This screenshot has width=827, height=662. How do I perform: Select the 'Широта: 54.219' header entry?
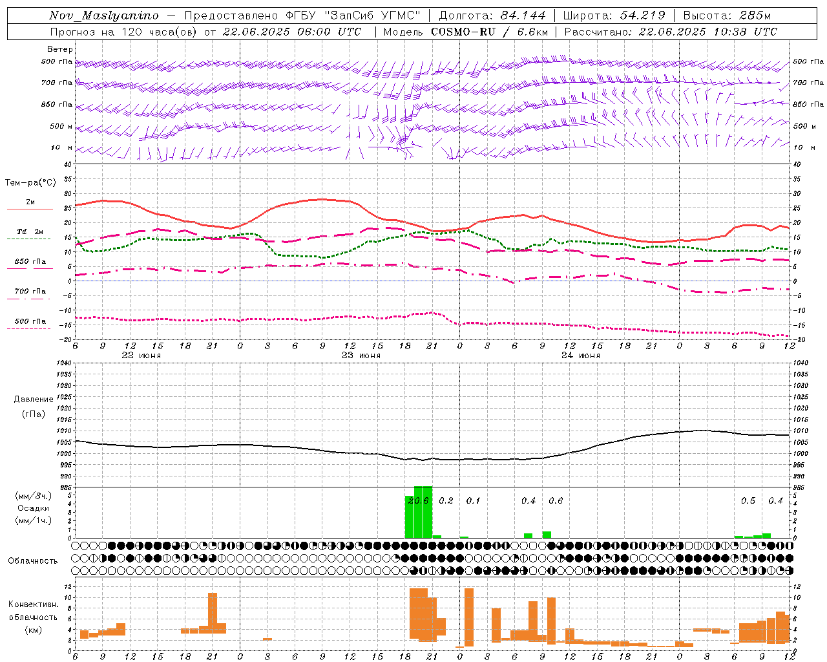pyautogui.click(x=614, y=16)
